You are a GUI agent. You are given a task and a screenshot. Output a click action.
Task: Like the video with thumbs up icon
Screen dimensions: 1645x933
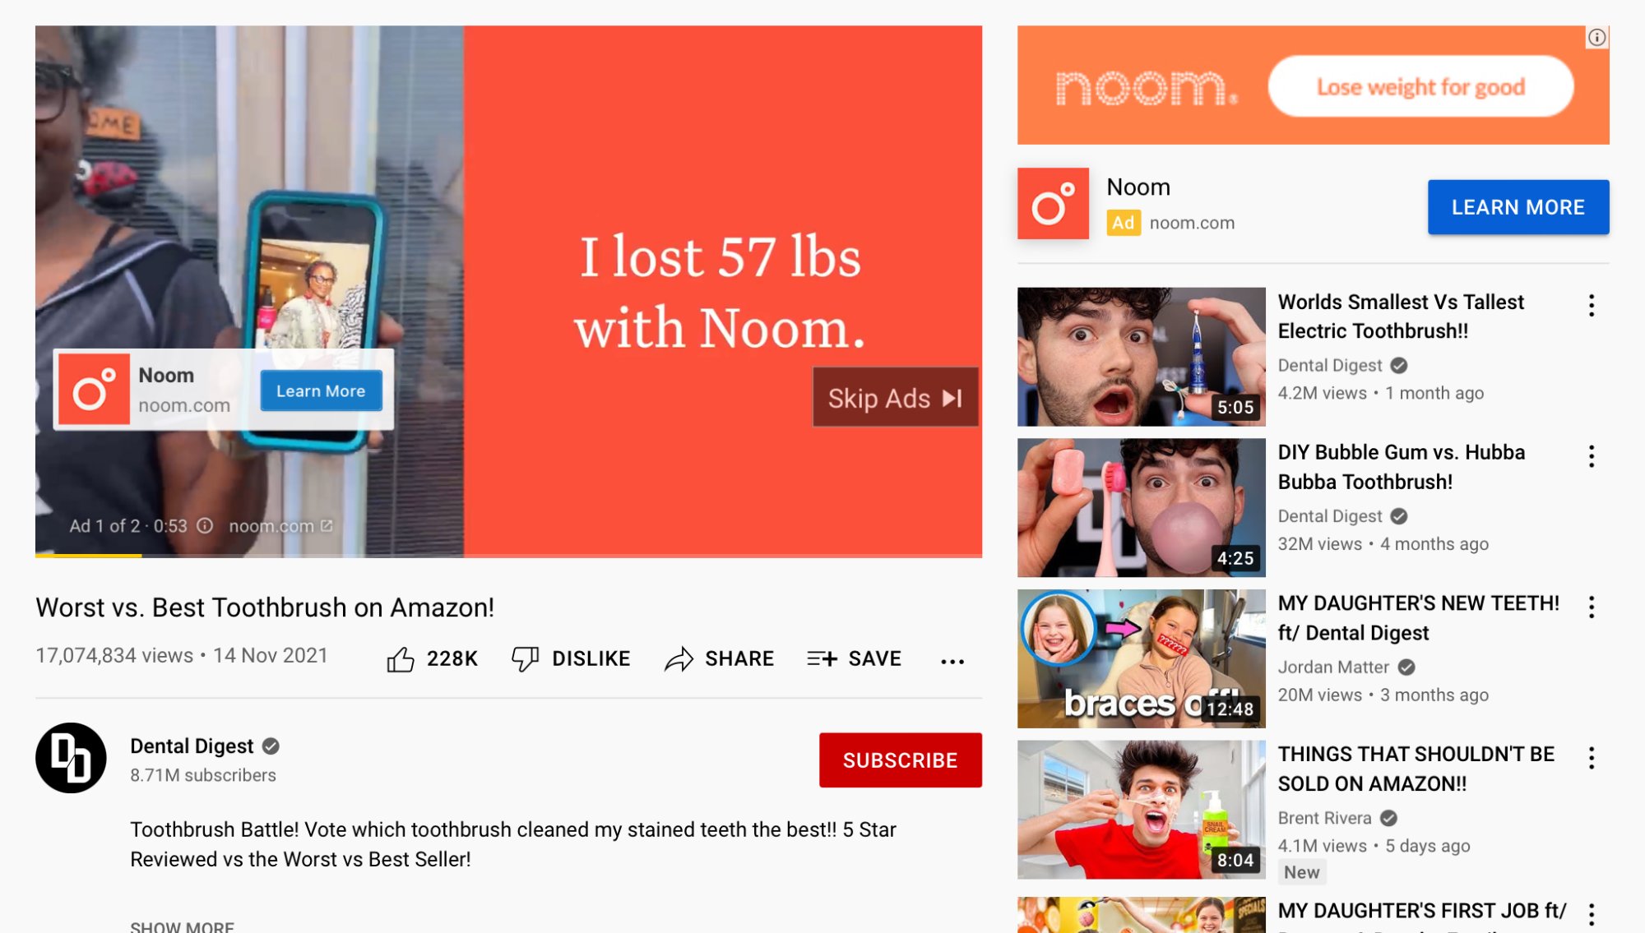click(x=401, y=659)
